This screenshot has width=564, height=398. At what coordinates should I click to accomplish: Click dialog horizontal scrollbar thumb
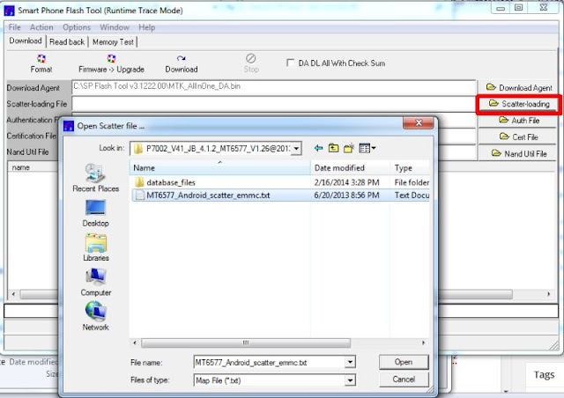pyautogui.click(x=246, y=343)
